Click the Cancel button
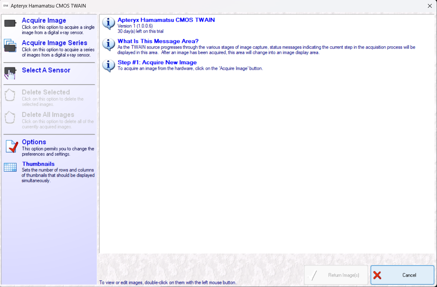 402,275
